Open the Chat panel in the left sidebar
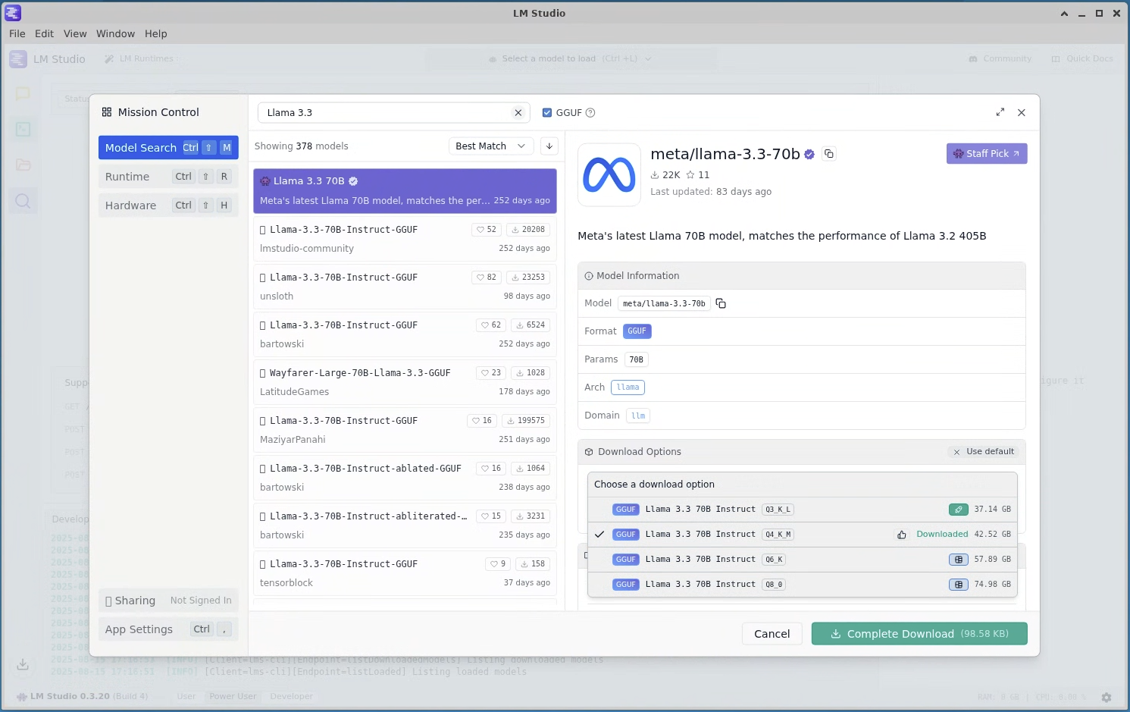 23,94
